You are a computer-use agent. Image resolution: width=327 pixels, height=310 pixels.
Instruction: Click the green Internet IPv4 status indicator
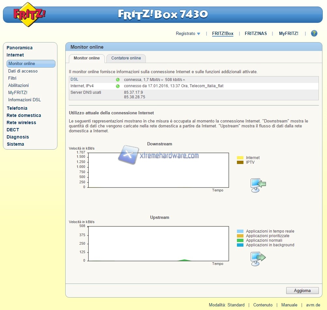click(118, 86)
